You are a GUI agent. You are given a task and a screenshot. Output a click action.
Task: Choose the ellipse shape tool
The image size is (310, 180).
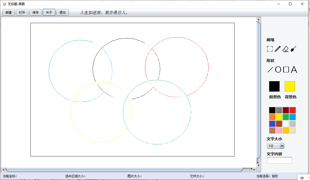coord(278,70)
